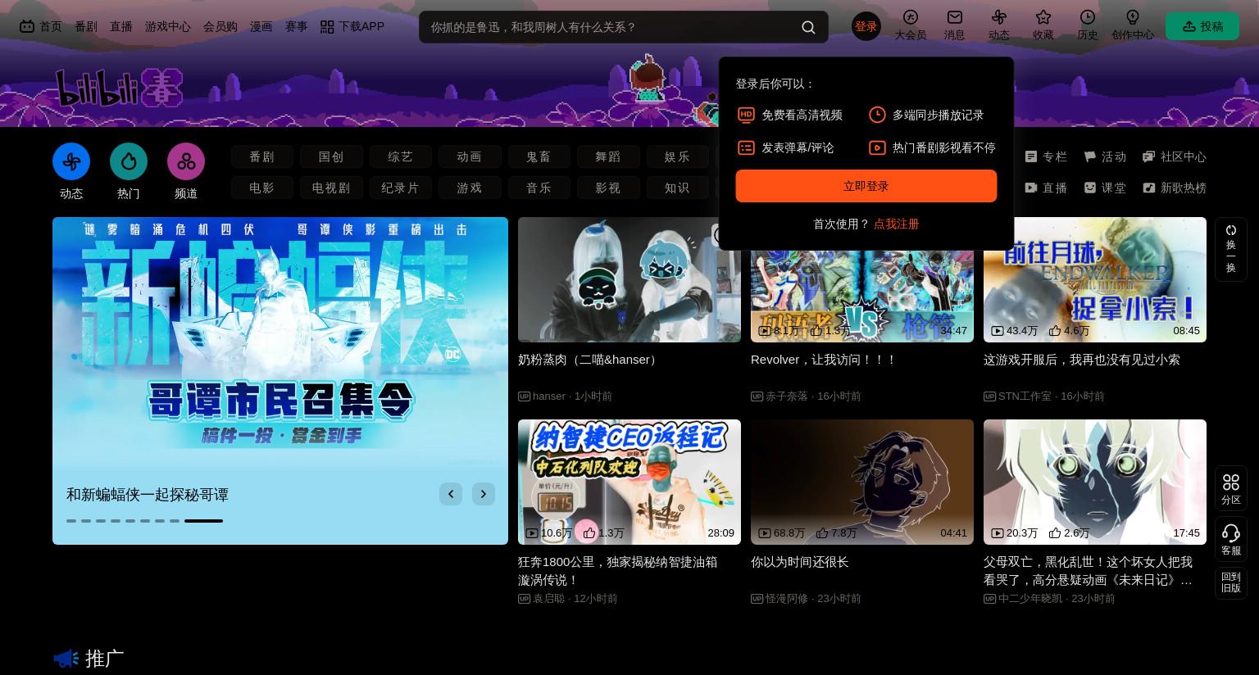Viewport: 1259px width, 675px height.
Task: Open 课堂 link
Action: [x=1105, y=188]
